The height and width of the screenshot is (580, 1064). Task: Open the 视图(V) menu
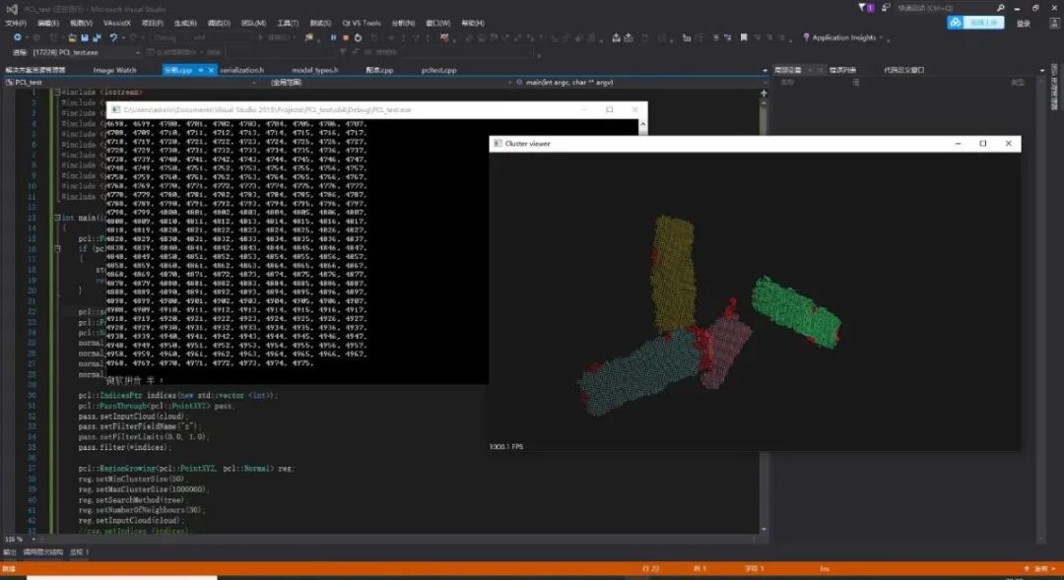point(81,23)
